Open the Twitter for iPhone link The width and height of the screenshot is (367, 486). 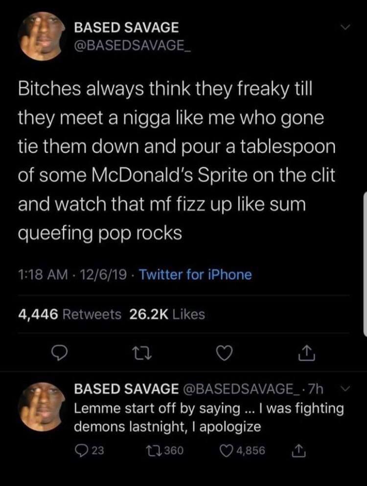pyautogui.click(x=196, y=275)
